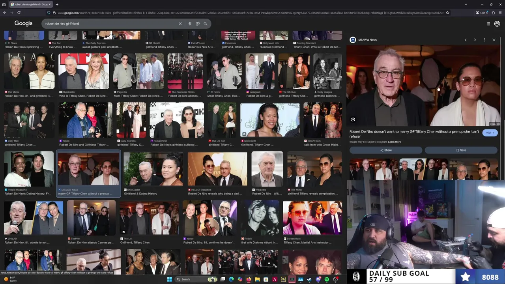Open the HELLO! Magazine 'reveals why being a dad' result

[217, 173]
